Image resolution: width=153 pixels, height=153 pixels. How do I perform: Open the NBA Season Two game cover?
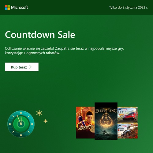(x=85, y=123)
